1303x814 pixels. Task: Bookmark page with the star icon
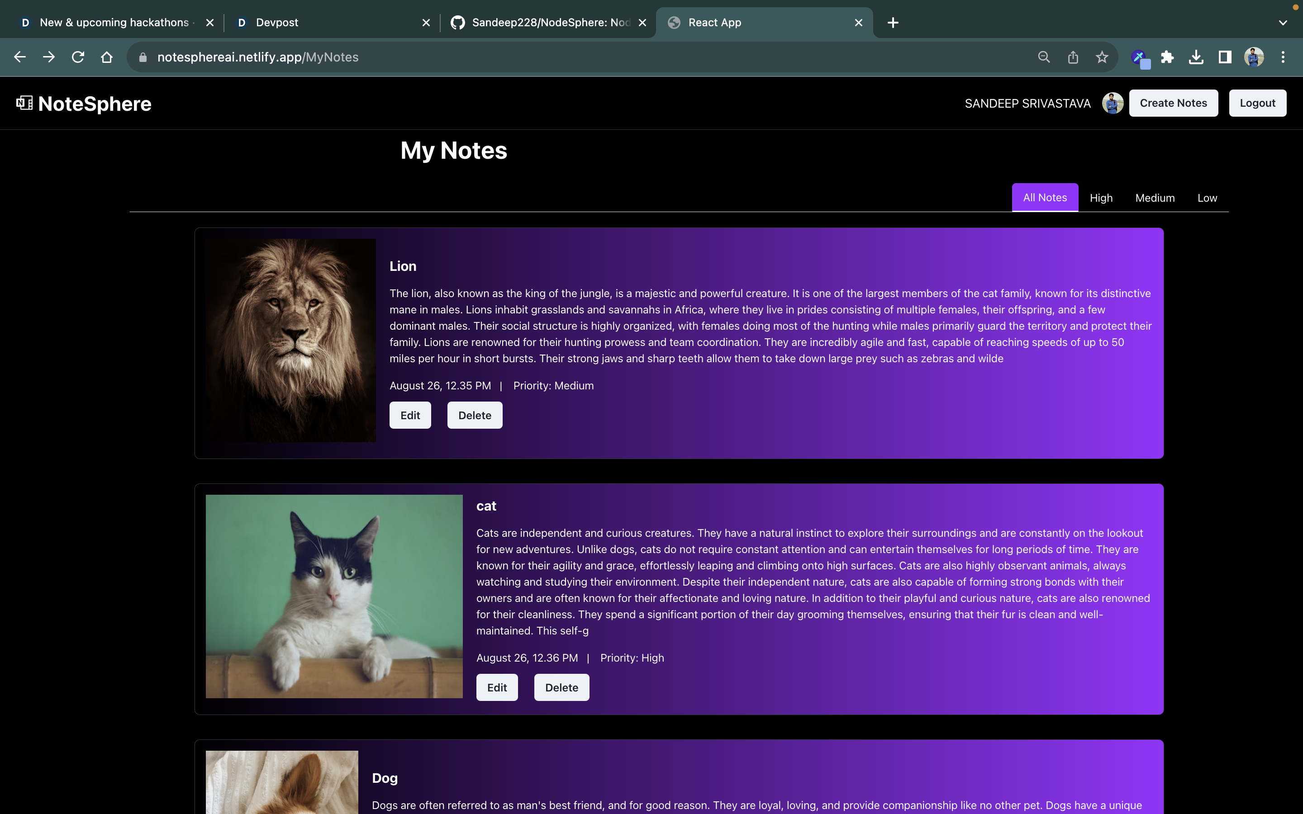coord(1102,57)
